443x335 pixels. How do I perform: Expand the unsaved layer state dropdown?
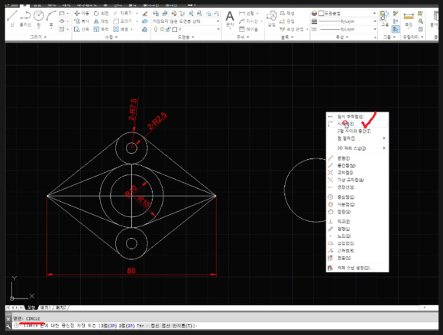(x=186, y=21)
